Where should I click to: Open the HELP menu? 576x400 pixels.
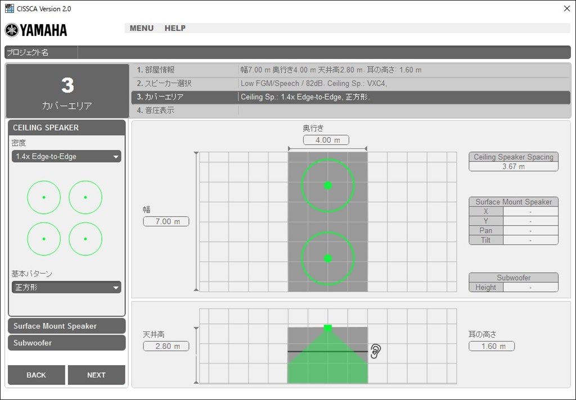(x=175, y=28)
